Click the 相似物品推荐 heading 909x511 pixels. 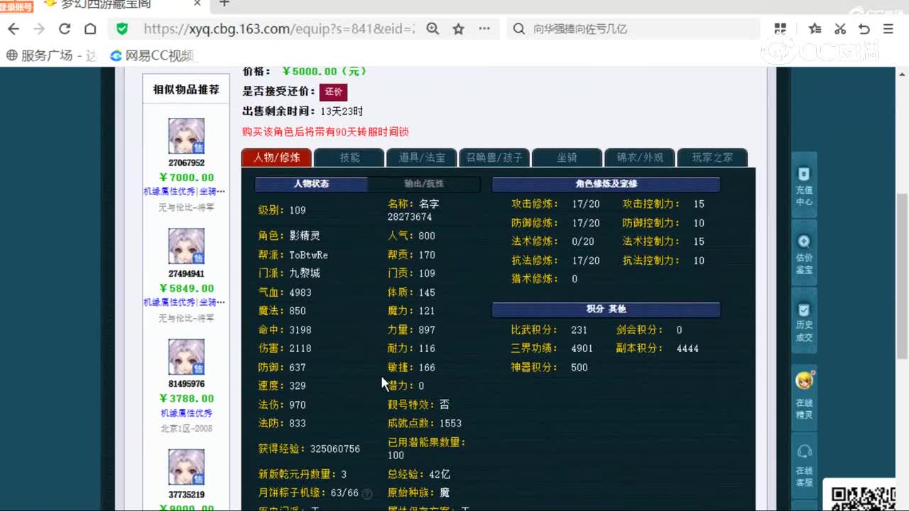186,89
